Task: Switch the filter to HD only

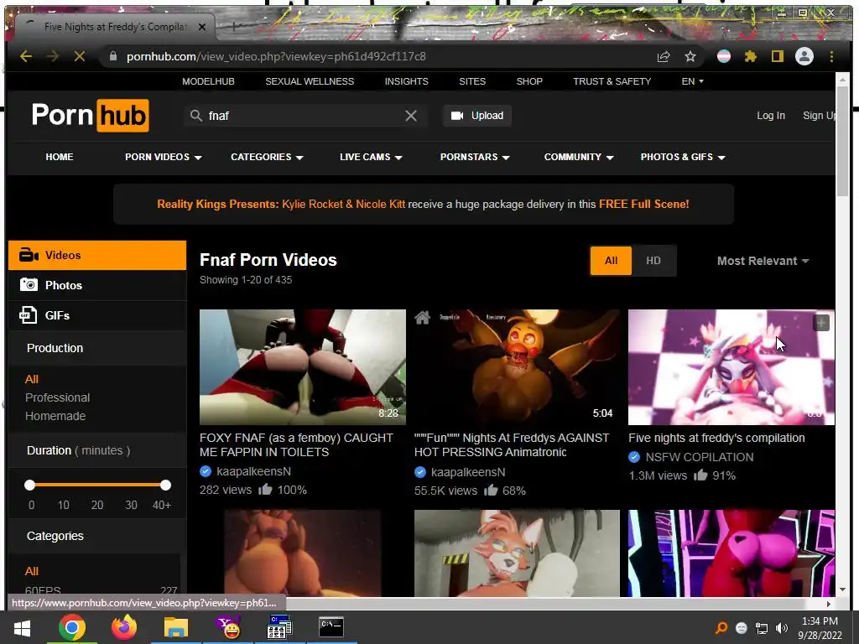Action: (653, 261)
